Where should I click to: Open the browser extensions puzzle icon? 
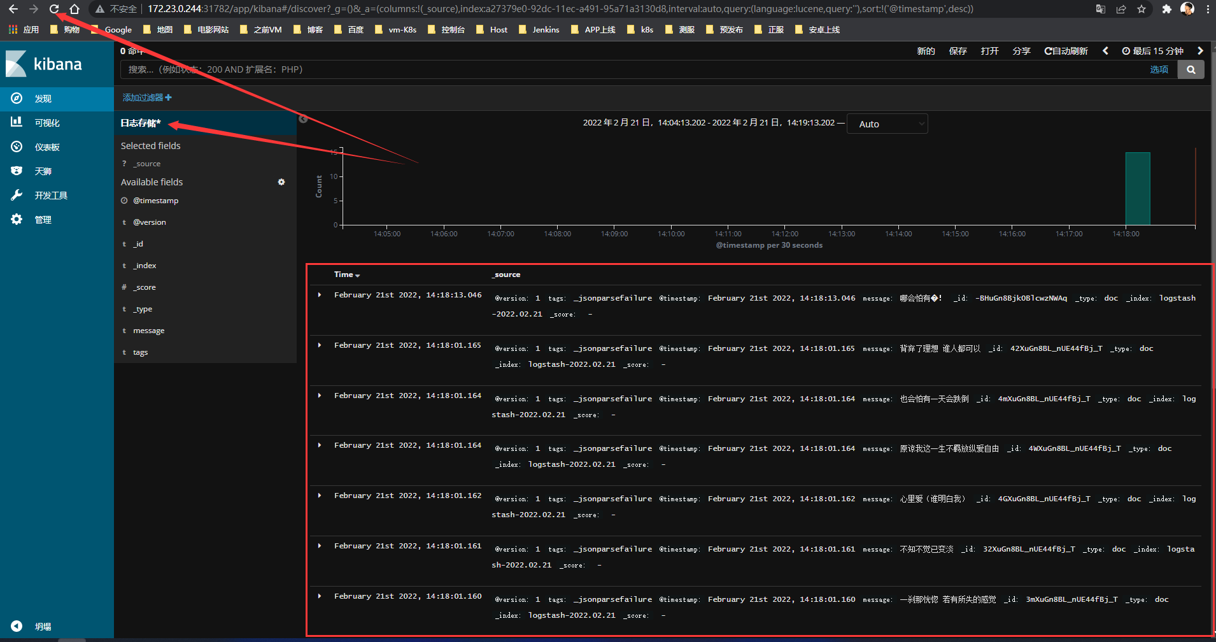[1166, 9]
